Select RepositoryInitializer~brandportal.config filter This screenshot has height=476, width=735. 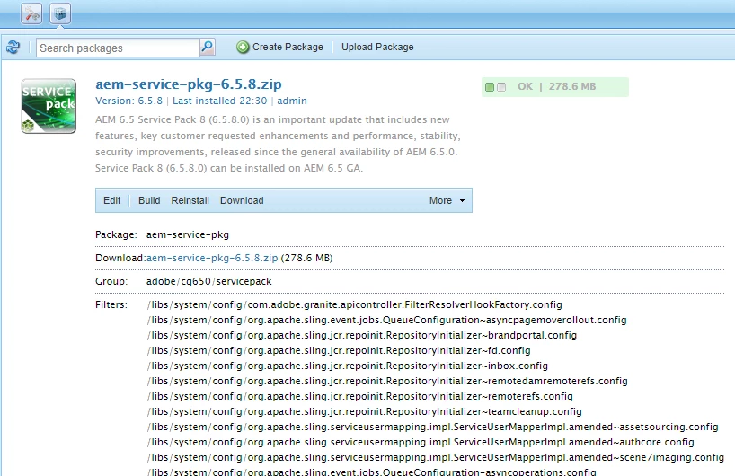tap(362, 336)
